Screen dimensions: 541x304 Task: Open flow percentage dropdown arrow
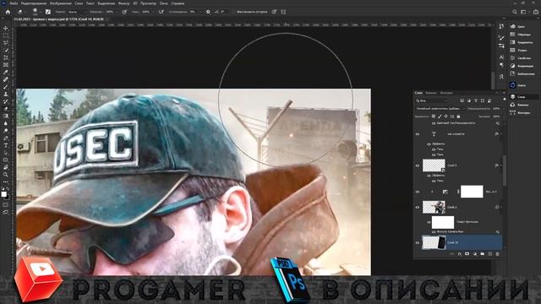[x=154, y=12]
